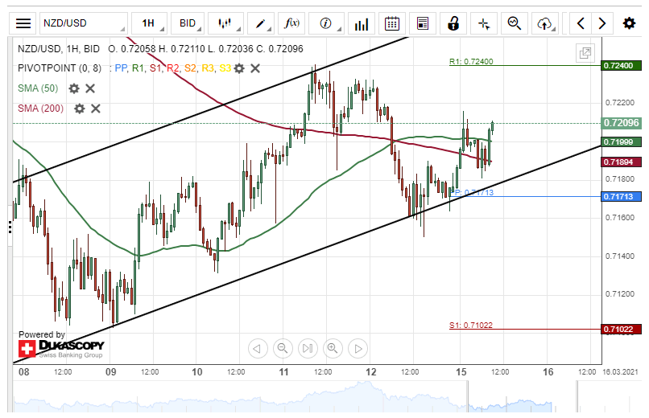Open the hamburger main menu

pyautogui.click(x=25, y=23)
